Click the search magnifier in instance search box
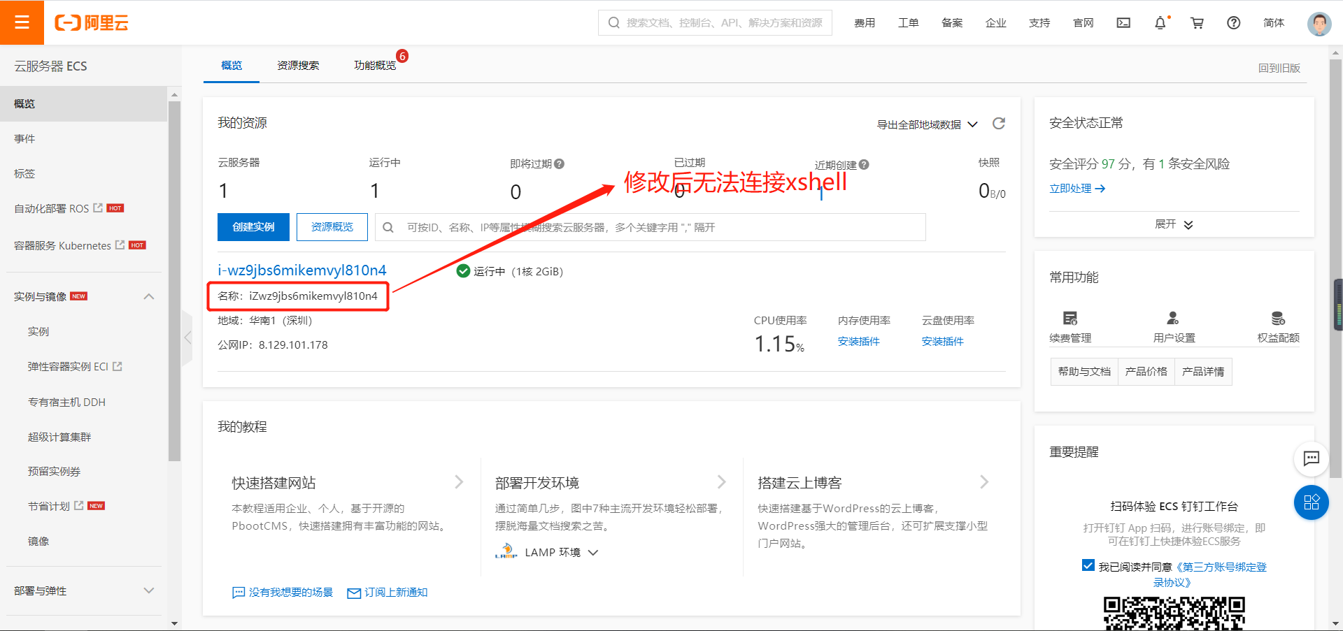This screenshot has width=1343, height=631. tap(388, 227)
